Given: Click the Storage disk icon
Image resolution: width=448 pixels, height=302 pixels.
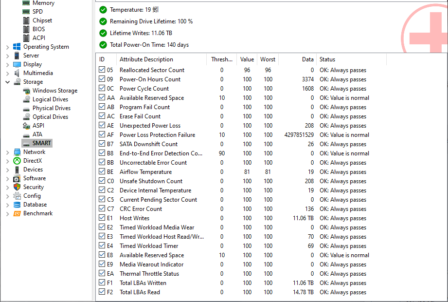Looking at the screenshot, I should 17,82.
